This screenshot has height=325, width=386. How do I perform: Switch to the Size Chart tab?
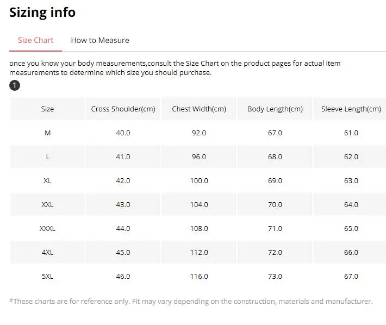tap(35, 40)
